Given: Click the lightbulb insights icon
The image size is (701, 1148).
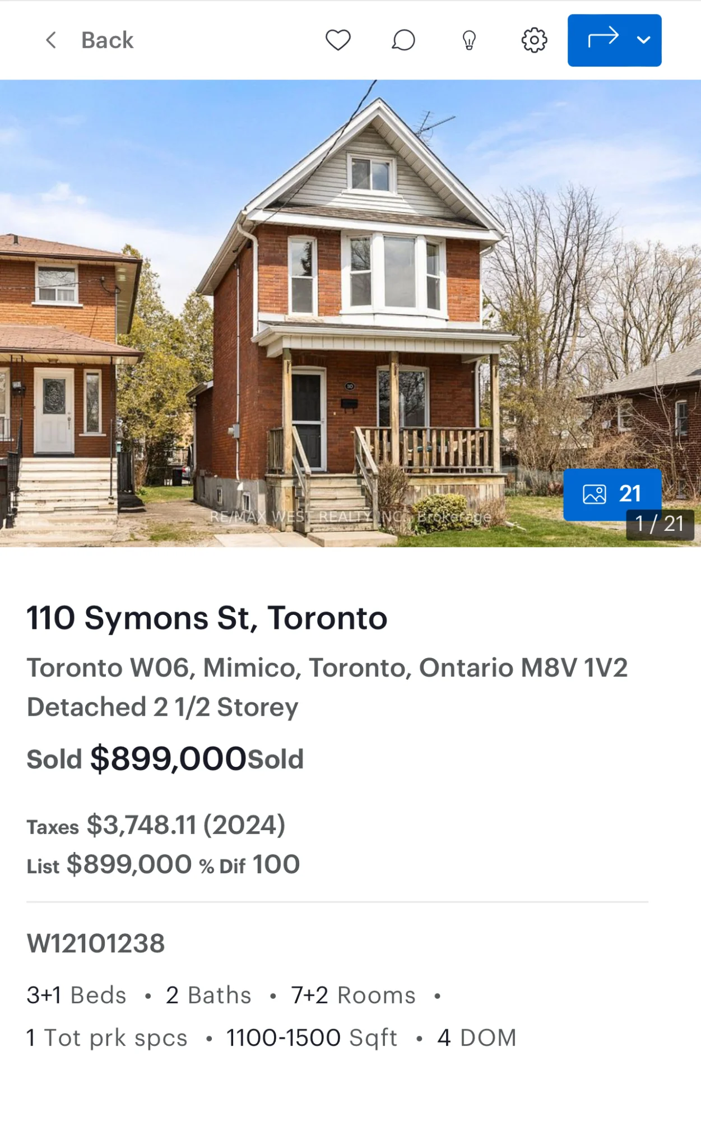Looking at the screenshot, I should pos(469,40).
